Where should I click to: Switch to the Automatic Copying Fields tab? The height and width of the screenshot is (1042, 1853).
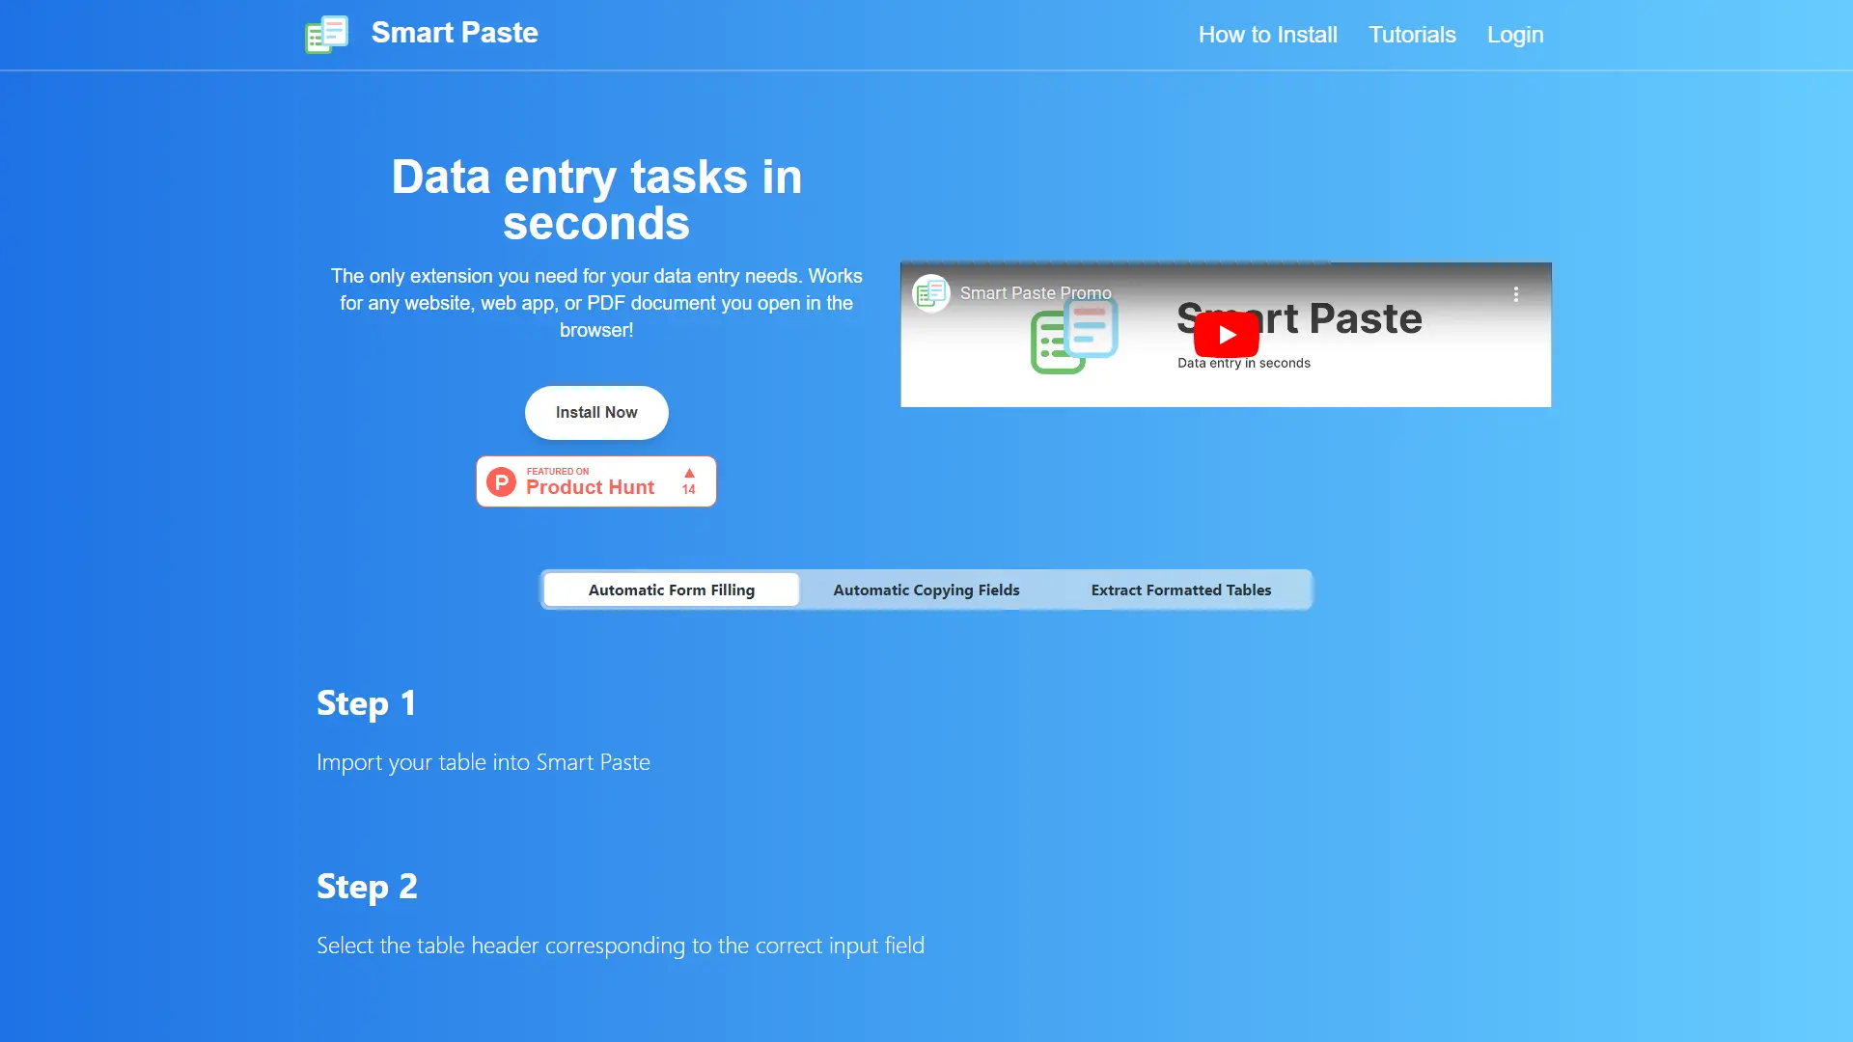coord(926,590)
